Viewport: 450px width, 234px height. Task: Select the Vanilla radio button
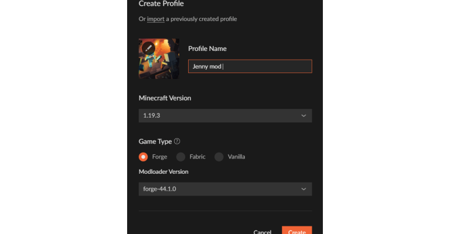[x=219, y=157]
